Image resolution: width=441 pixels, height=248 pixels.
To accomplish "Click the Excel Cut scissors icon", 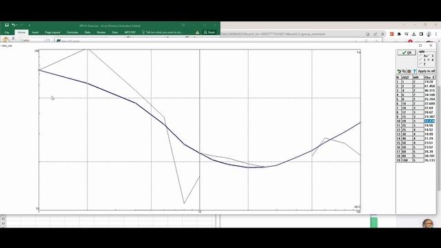I will point(13,38).
